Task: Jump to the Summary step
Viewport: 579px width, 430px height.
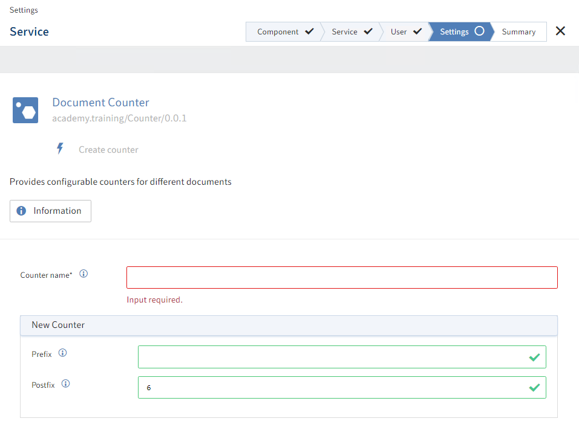Action: pyautogui.click(x=518, y=32)
